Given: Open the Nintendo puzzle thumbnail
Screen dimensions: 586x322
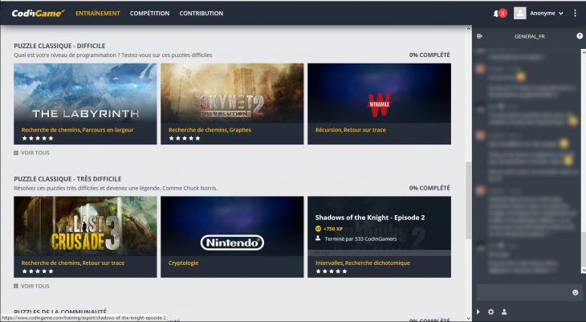Looking at the screenshot, I should 232,226.
